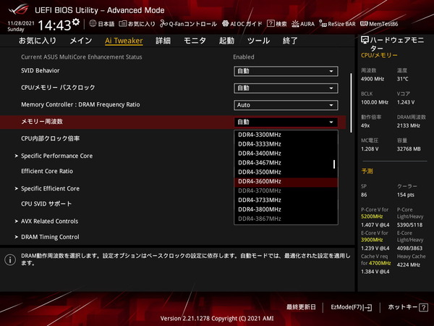Open Memory Controller DRAM Frequency Ratio dropdown

coord(286,105)
